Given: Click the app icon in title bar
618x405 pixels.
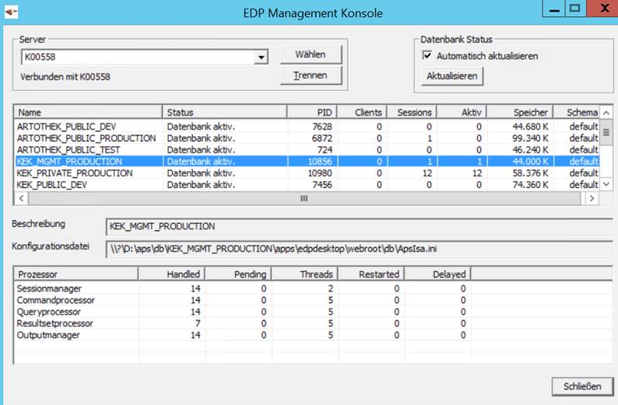Looking at the screenshot, I should [x=12, y=13].
